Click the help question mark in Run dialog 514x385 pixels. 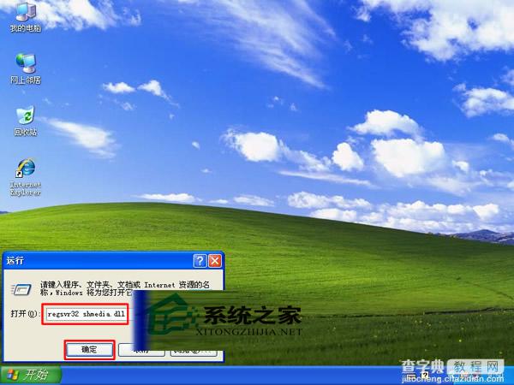200,261
